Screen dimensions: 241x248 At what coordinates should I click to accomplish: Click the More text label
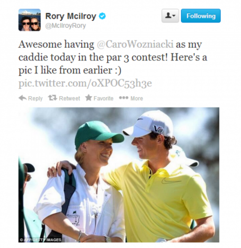(x=137, y=98)
